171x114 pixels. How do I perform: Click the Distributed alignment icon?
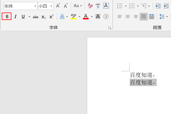pyautogui.click(x=152, y=17)
